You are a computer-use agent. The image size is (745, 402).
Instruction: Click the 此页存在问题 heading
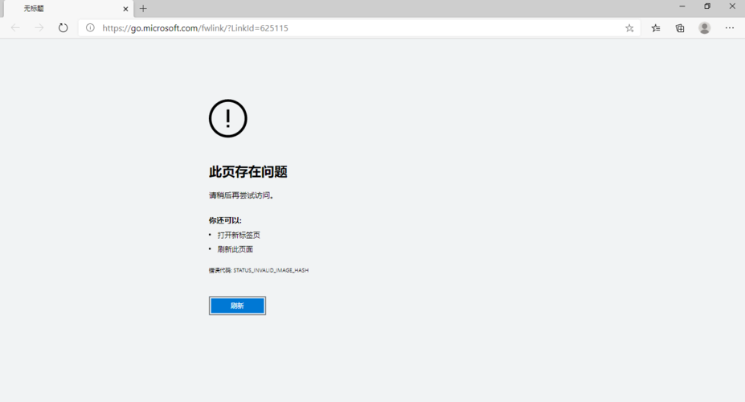pyautogui.click(x=248, y=172)
